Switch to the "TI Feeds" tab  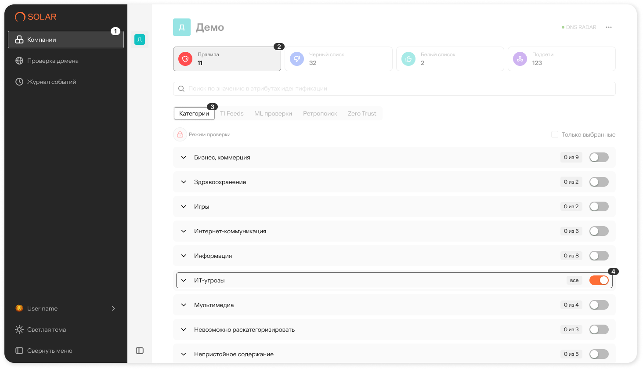point(231,113)
